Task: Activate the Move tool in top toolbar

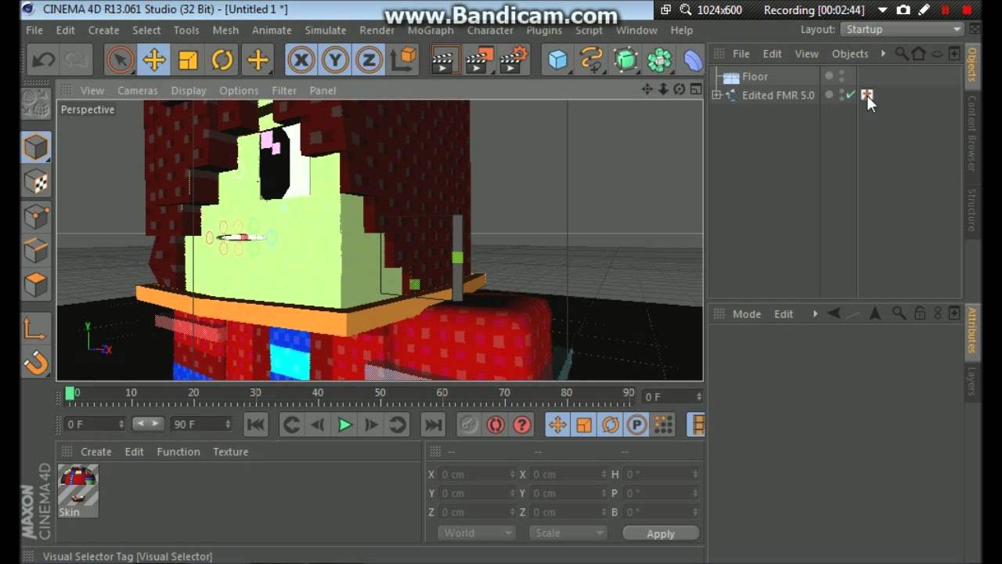Action: coord(154,60)
